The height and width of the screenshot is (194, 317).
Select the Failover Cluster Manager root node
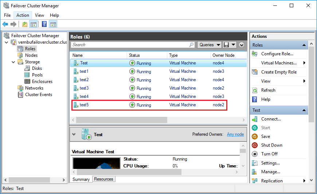coord(35,36)
